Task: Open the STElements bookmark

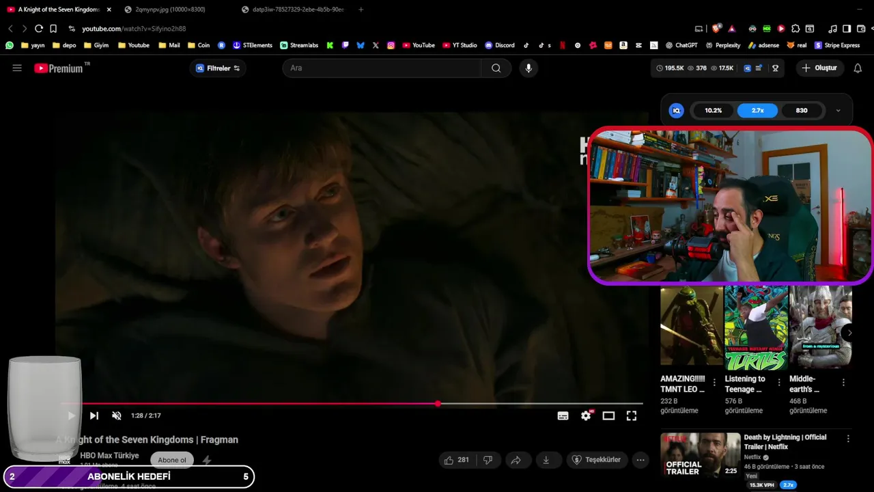Action: click(x=253, y=45)
